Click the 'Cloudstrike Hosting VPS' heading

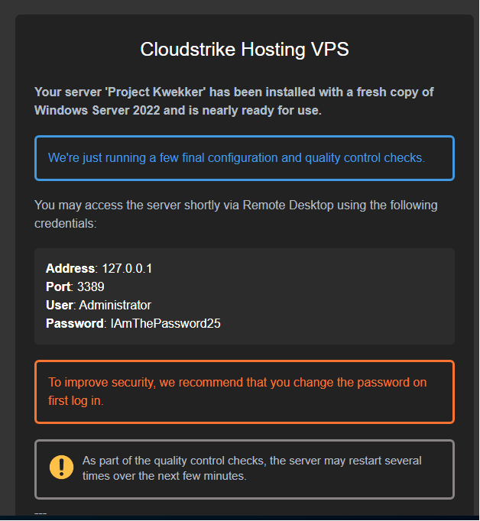point(245,50)
